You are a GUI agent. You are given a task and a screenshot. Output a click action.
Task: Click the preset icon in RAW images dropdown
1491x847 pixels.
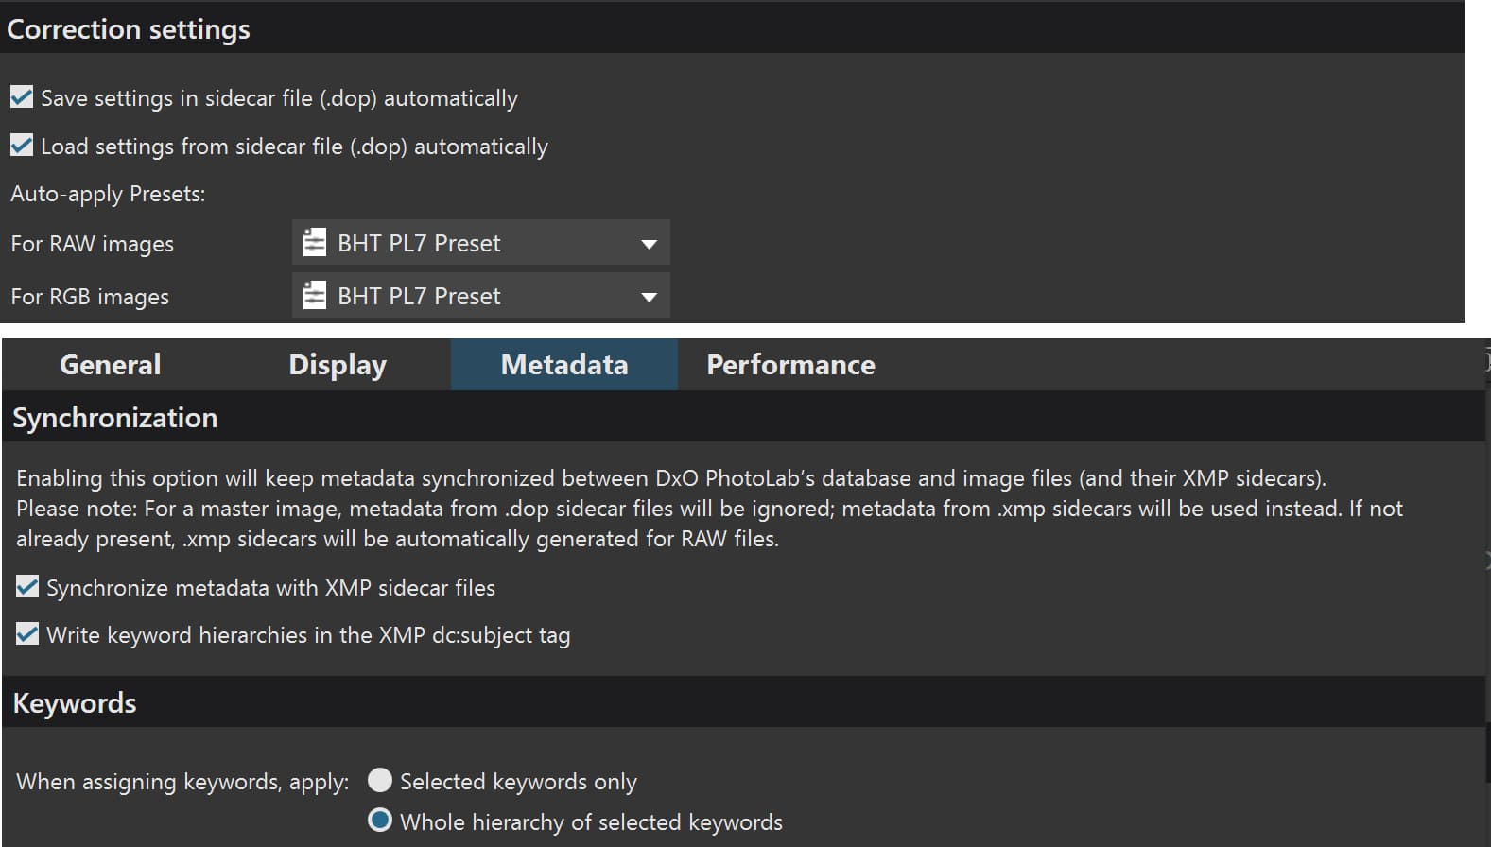(x=314, y=243)
